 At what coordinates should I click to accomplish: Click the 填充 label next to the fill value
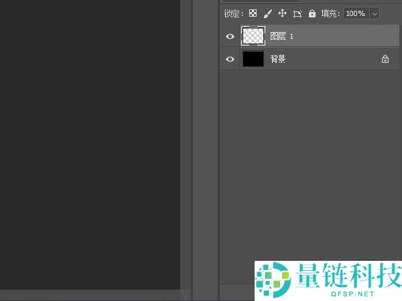(x=330, y=13)
